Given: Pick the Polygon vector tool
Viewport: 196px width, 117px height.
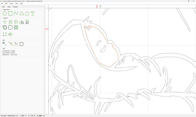Looking at the screenshot, I should [x=27, y=14].
